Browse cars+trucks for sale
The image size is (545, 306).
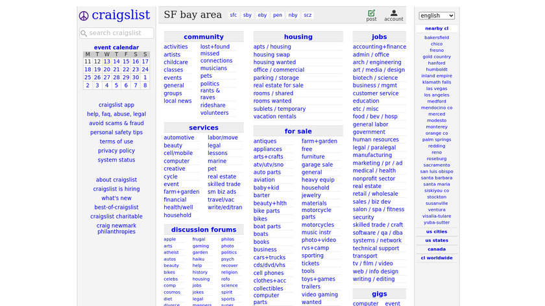click(x=269, y=257)
